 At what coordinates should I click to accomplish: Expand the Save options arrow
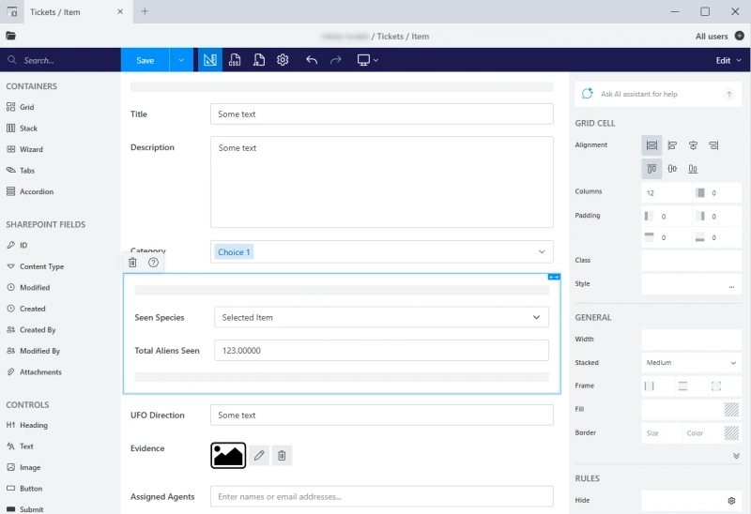[x=181, y=60]
